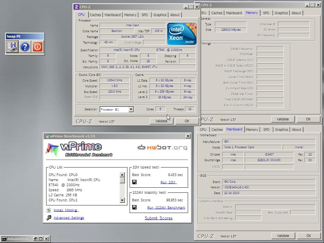Select About tab in Mainboard CPU-Z window
324x243 pixels.
296,130
